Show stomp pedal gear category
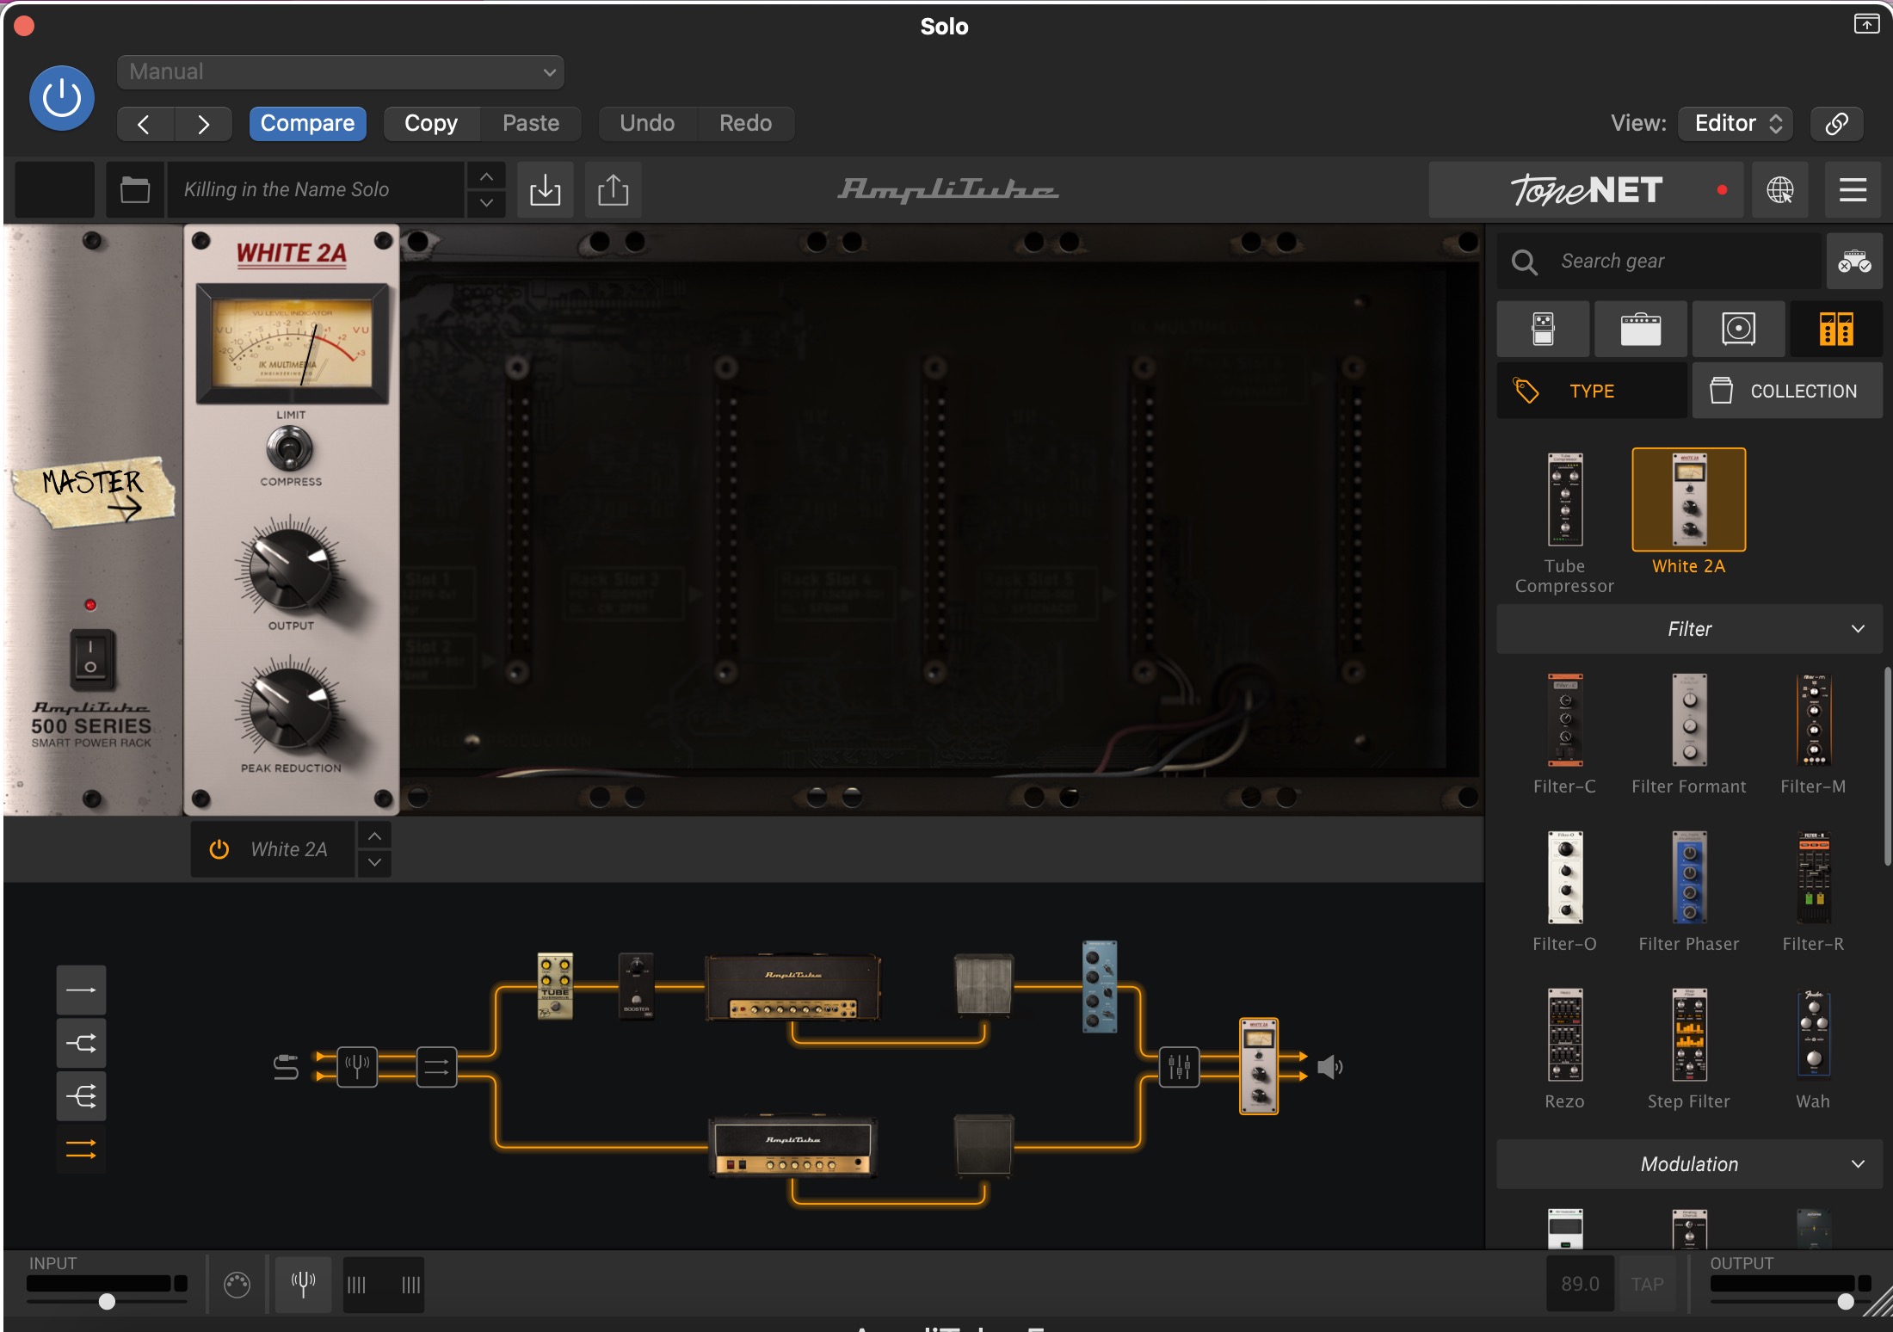1893x1332 pixels. (x=1543, y=329)
